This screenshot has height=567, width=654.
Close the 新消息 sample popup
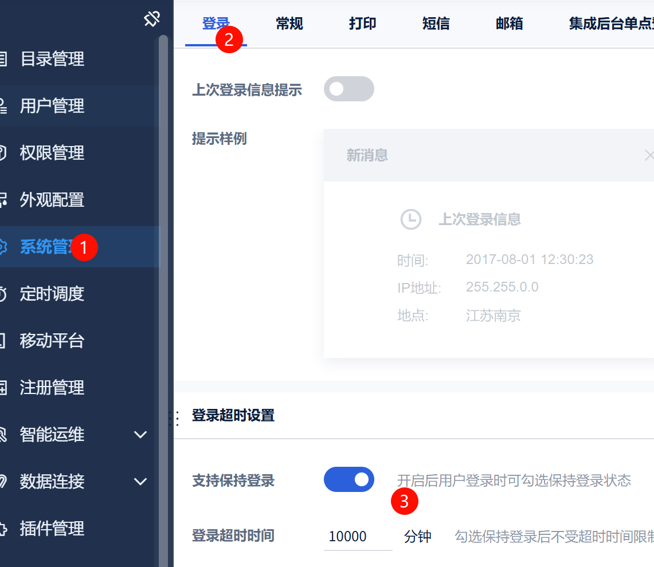coord(649,156)
